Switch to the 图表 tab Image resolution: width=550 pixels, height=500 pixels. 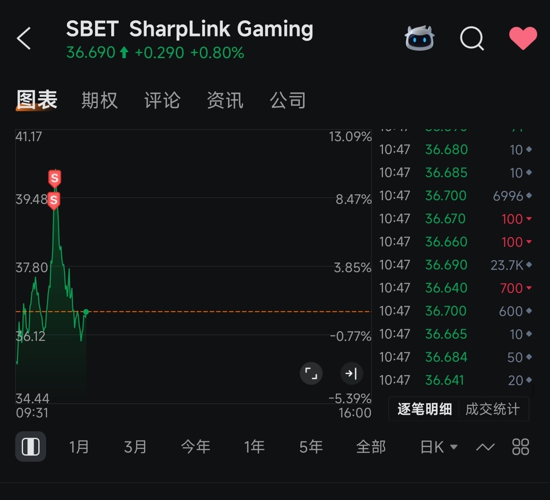click(37, 100)
